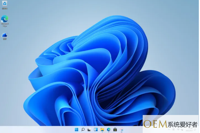Open the network status tray icon

tap(178, 130)
